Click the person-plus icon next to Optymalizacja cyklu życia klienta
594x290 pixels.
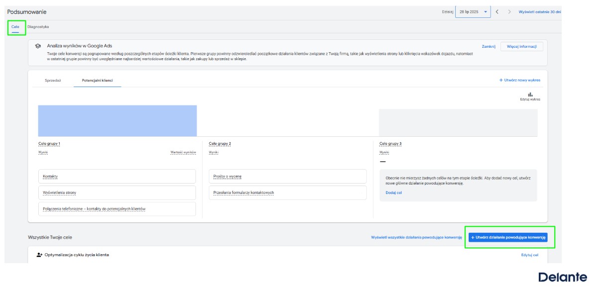point(40,255)
